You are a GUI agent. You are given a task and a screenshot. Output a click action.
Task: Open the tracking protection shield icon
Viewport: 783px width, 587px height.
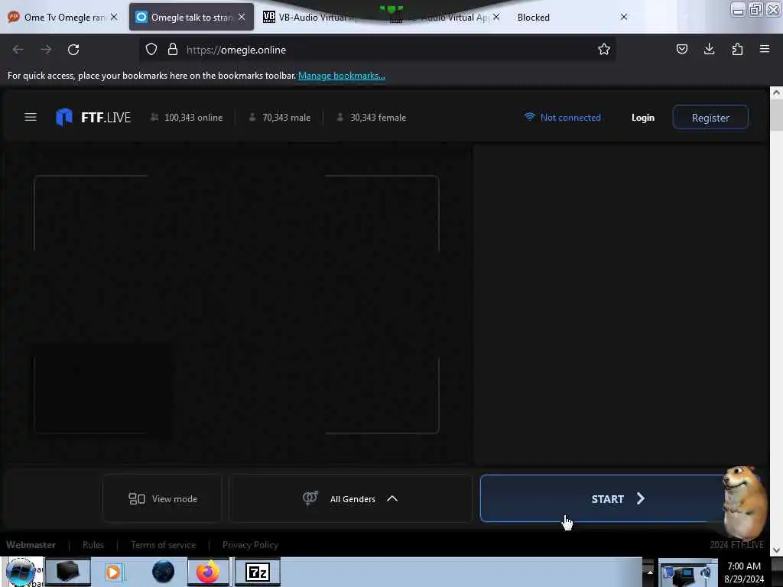pos(151,50)
